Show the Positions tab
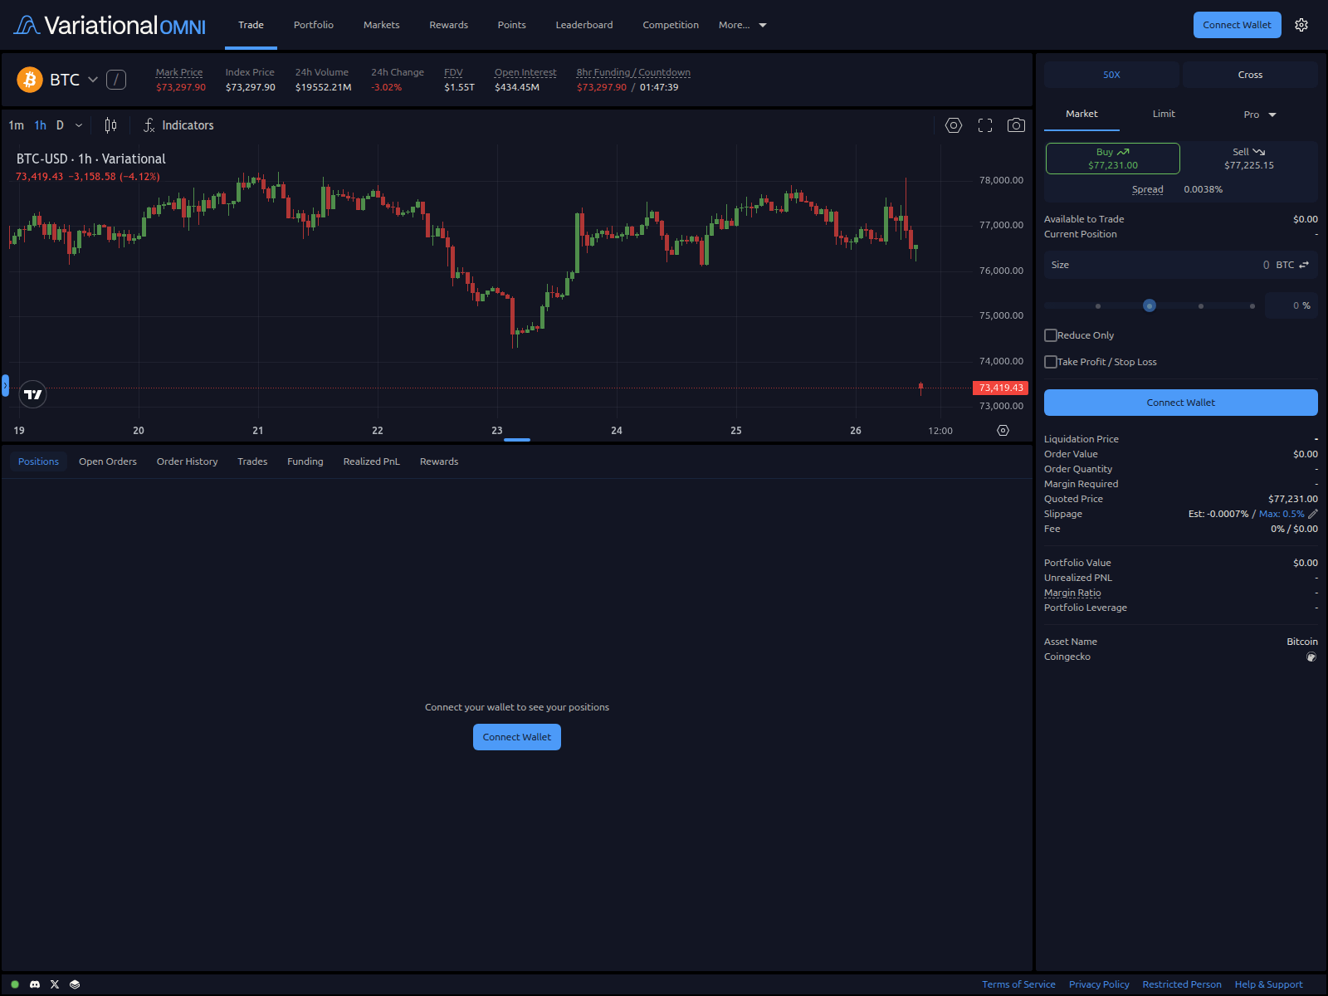 pos(38,461)
